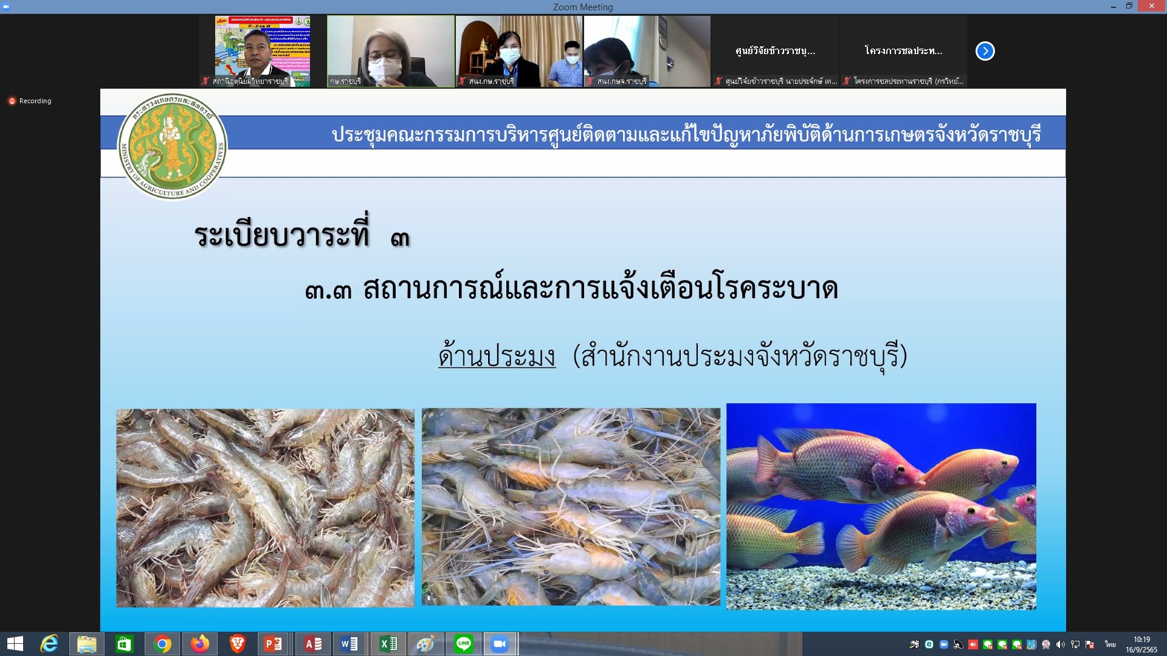Open Firefox from the taskbar
Image resolution: width=1167 pixels, height=656 pixels.
(199, 644)
